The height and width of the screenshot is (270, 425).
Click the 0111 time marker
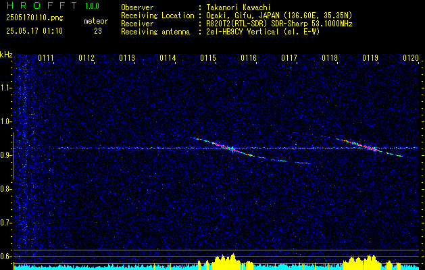(45, 58)
